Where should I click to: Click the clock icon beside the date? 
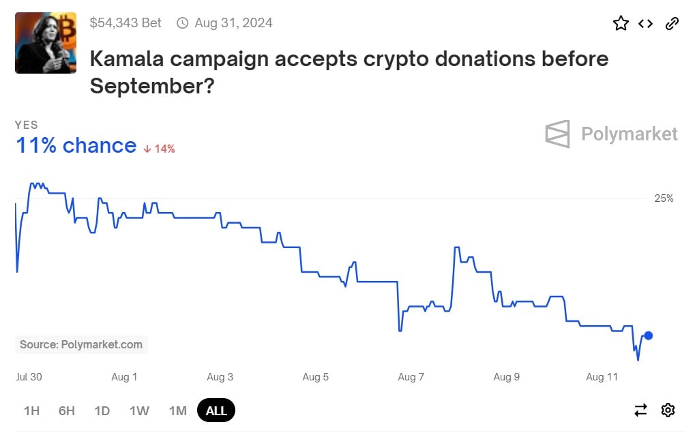click(182, 23)
